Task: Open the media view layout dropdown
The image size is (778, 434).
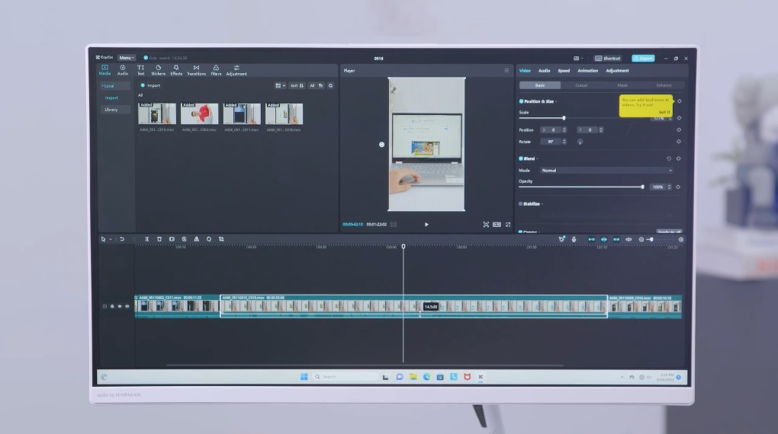Action: click(280, 85)
